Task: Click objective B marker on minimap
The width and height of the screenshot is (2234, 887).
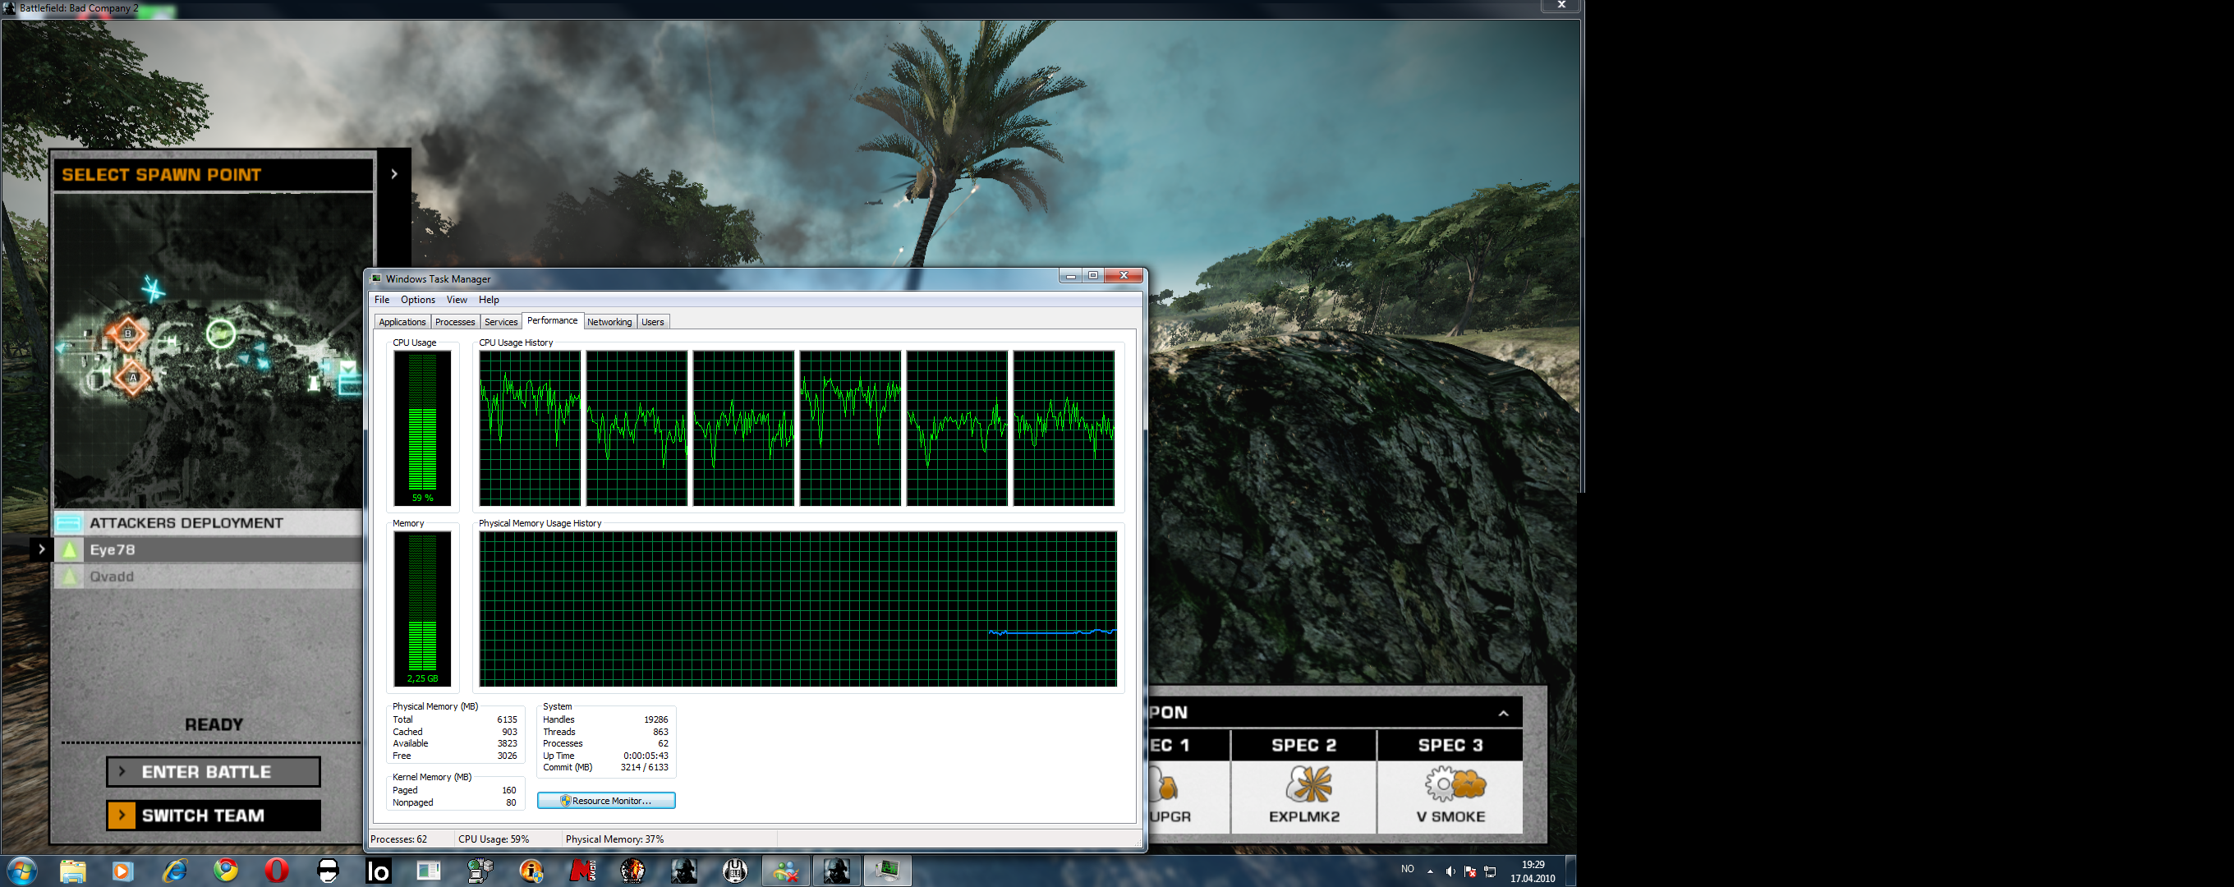Action: [x=127, y=333]
